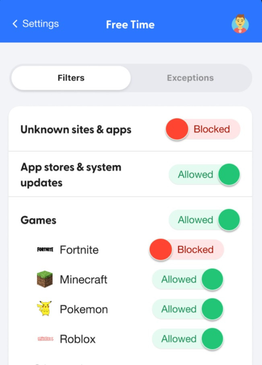
Task: Tap the Free Time screen title
Action: 130,25
